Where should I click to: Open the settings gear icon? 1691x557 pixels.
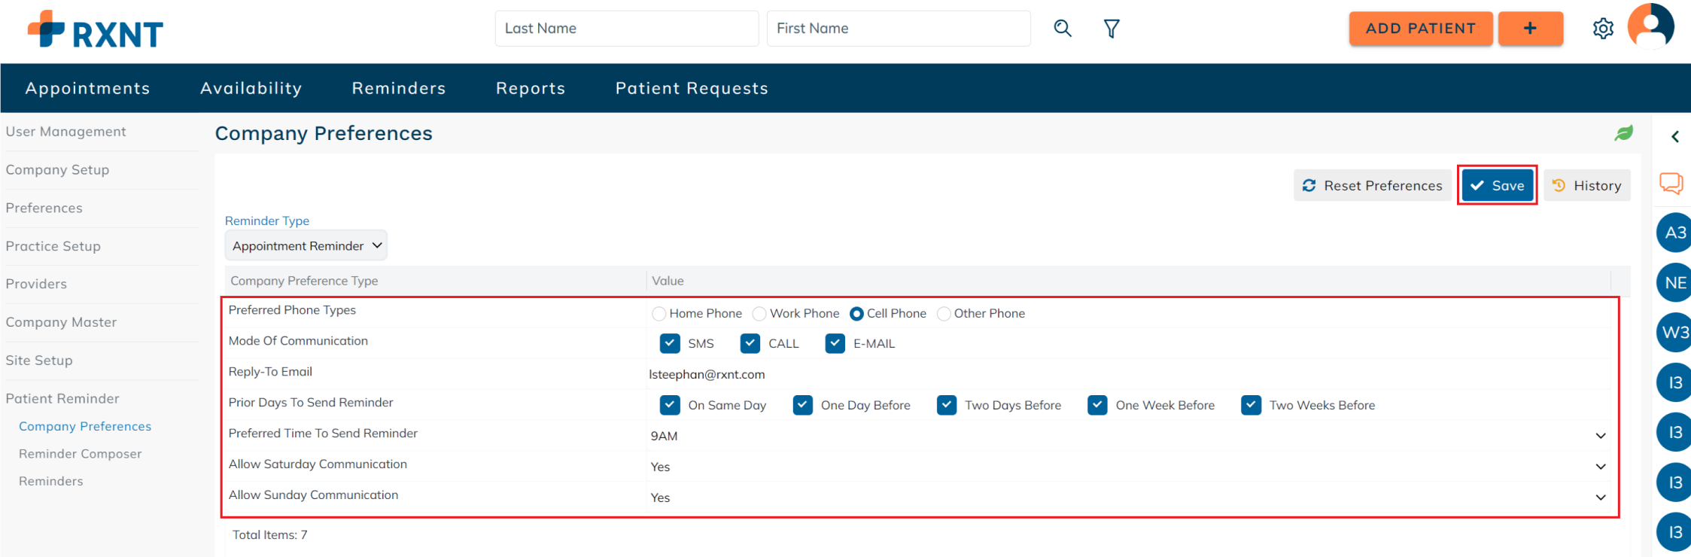tap(1603, 29)
